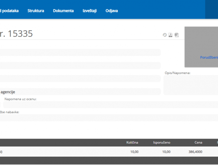Go to the Izveštaji menu
Viewport: 218px width, 167px height.
[89, 11]
